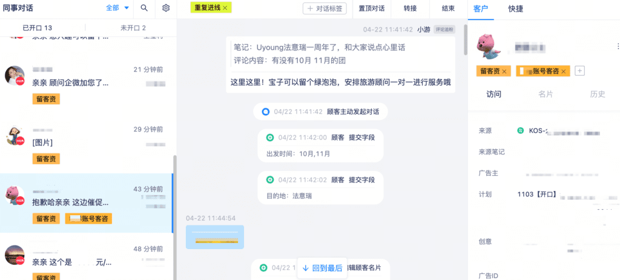The height and width of the screenshot is (280, 620).
Task: Select the 已开口 13 tab
Action: (38, 28)
